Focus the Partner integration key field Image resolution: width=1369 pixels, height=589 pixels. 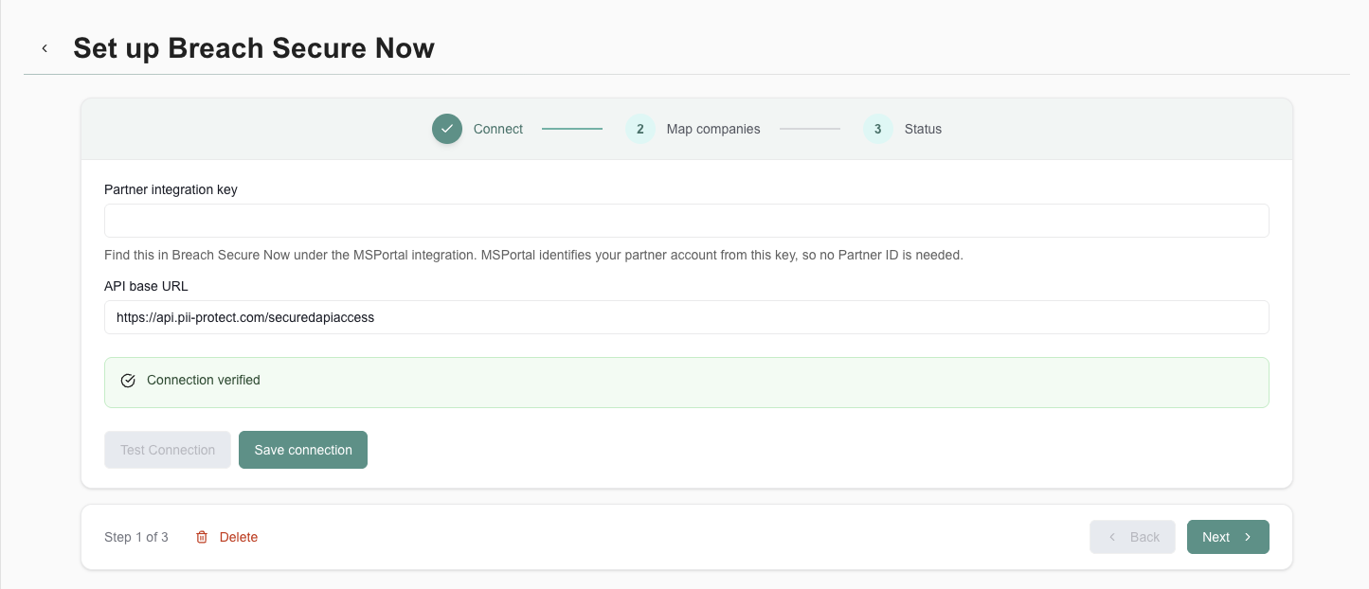coord(687,221)
